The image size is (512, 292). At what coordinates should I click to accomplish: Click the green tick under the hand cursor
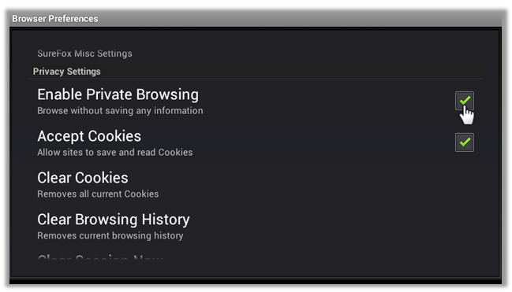465,100
